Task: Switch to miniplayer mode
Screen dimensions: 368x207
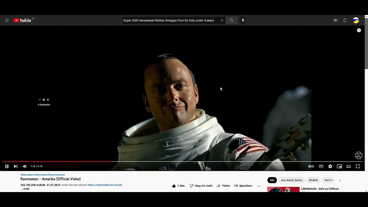Action: [x=340, y=166]
